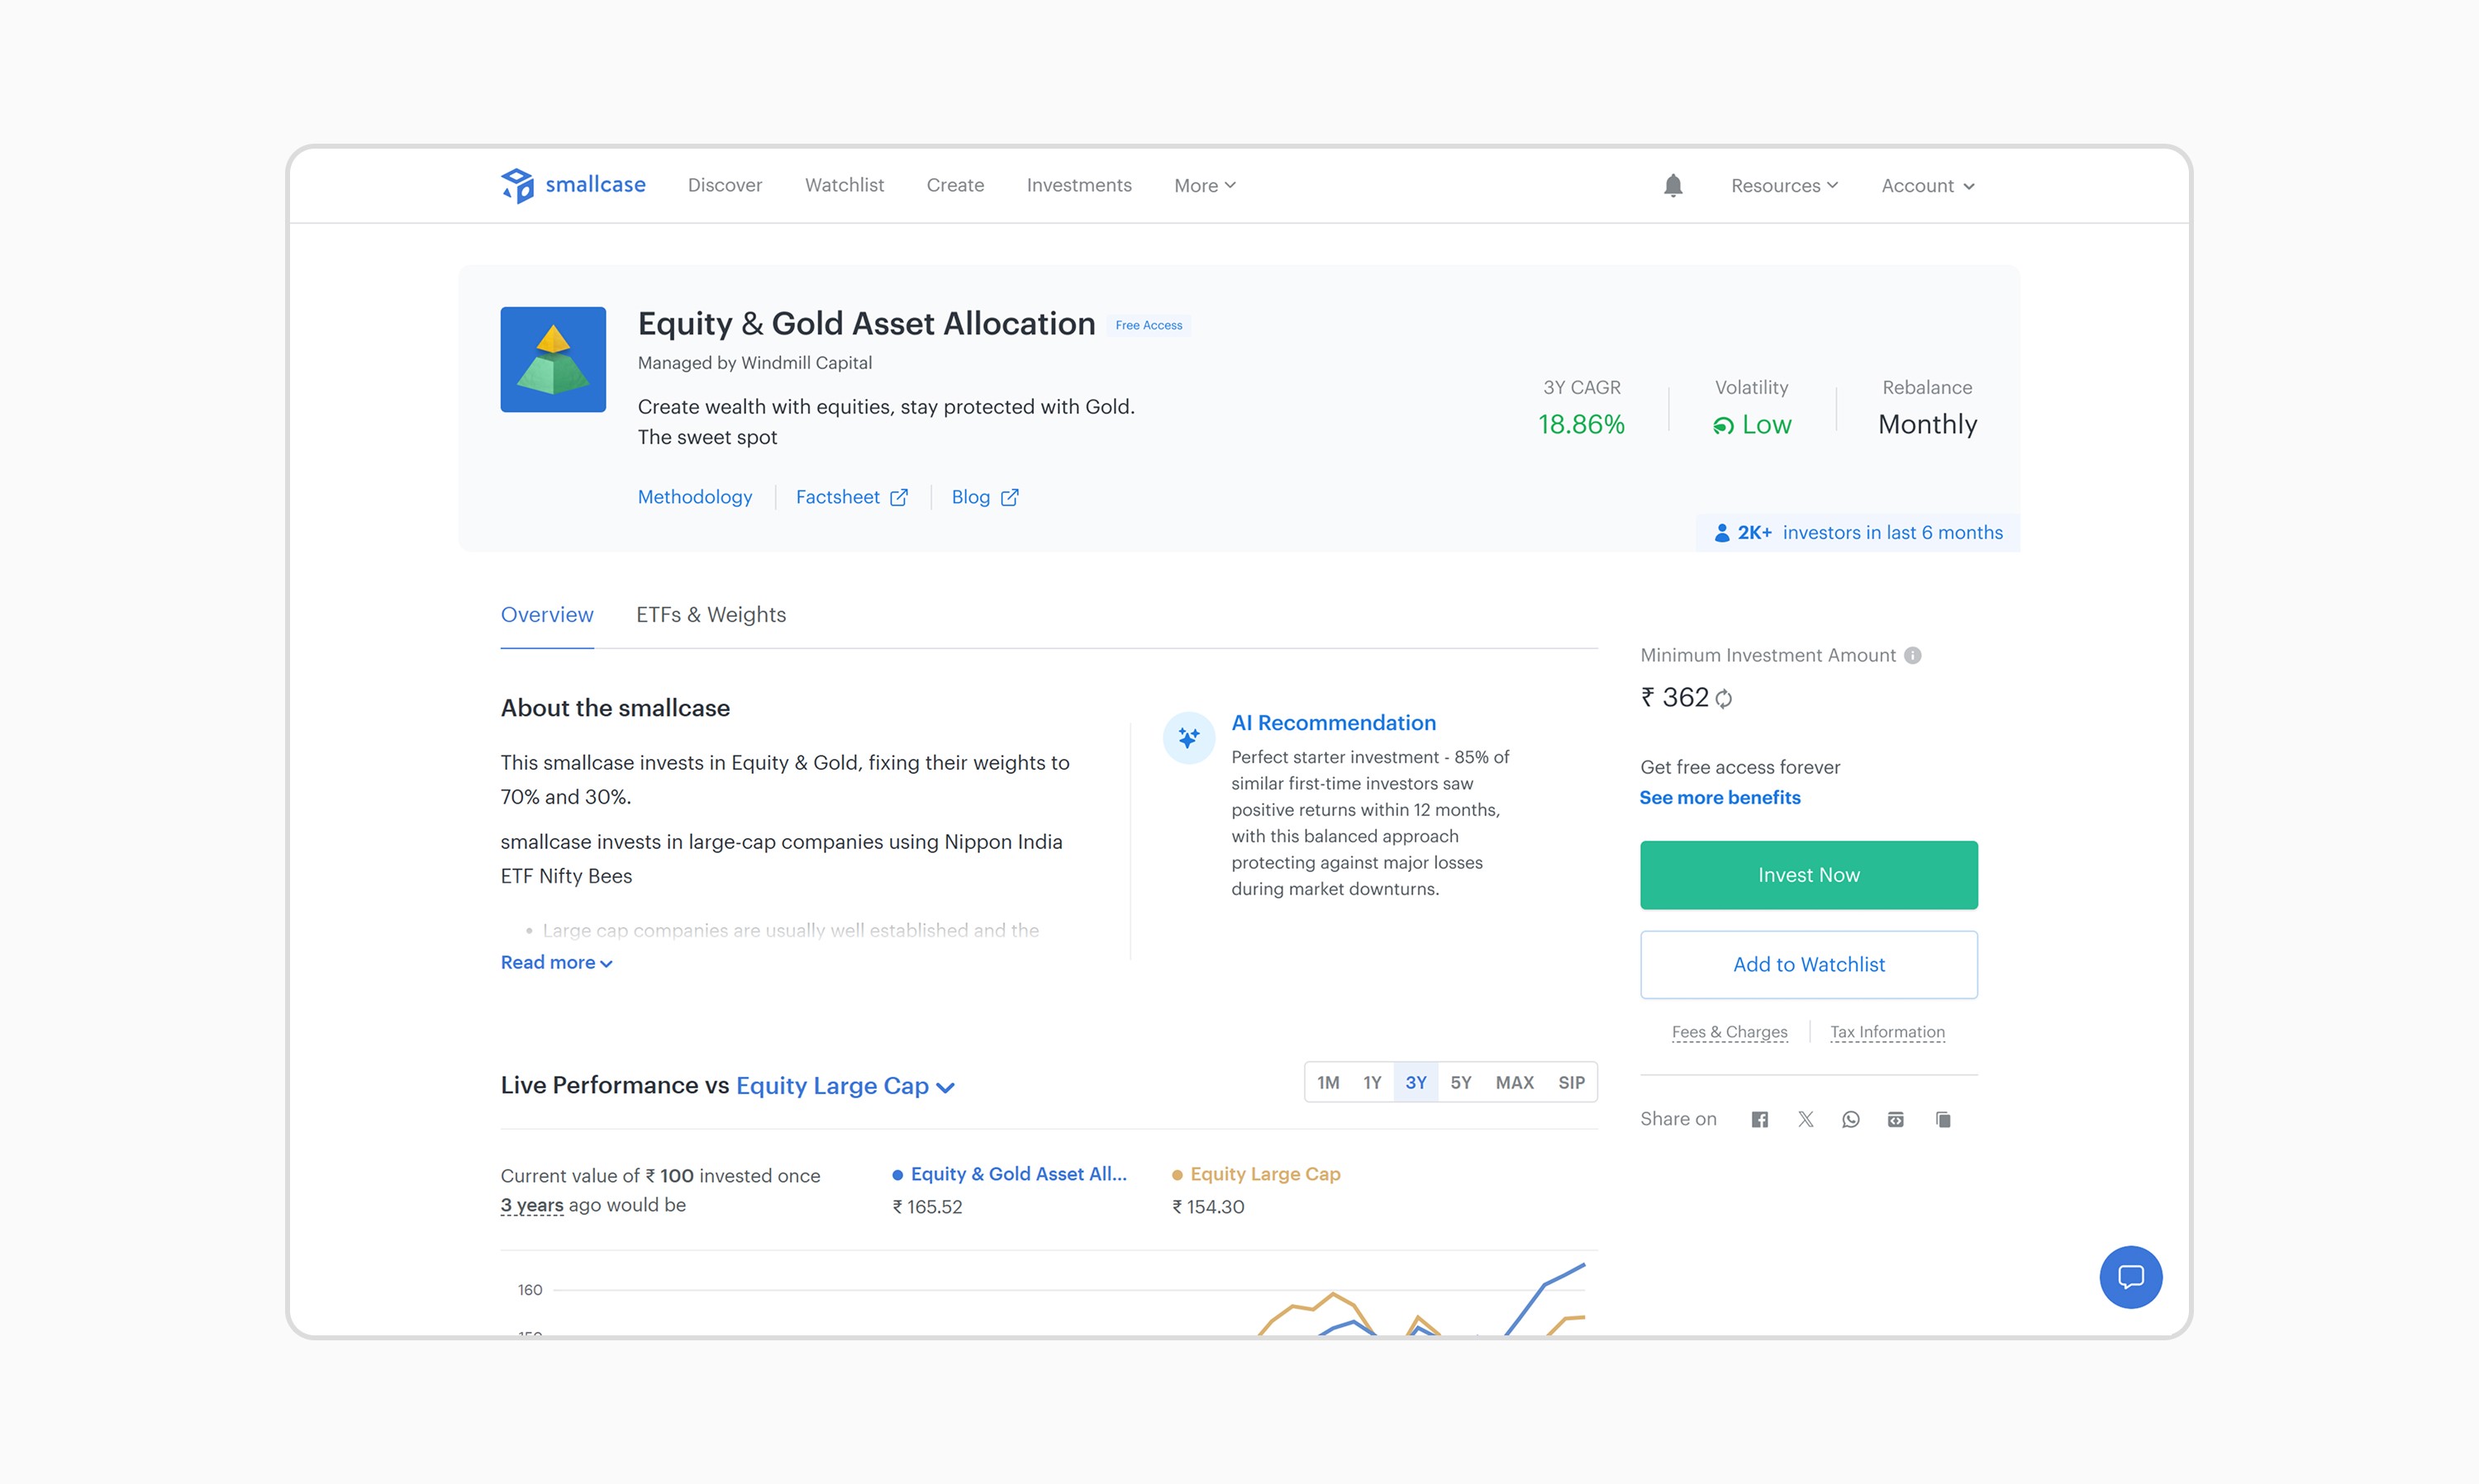Share on WhatsApp
2479x1484 pixels.
(1851, 1119)
